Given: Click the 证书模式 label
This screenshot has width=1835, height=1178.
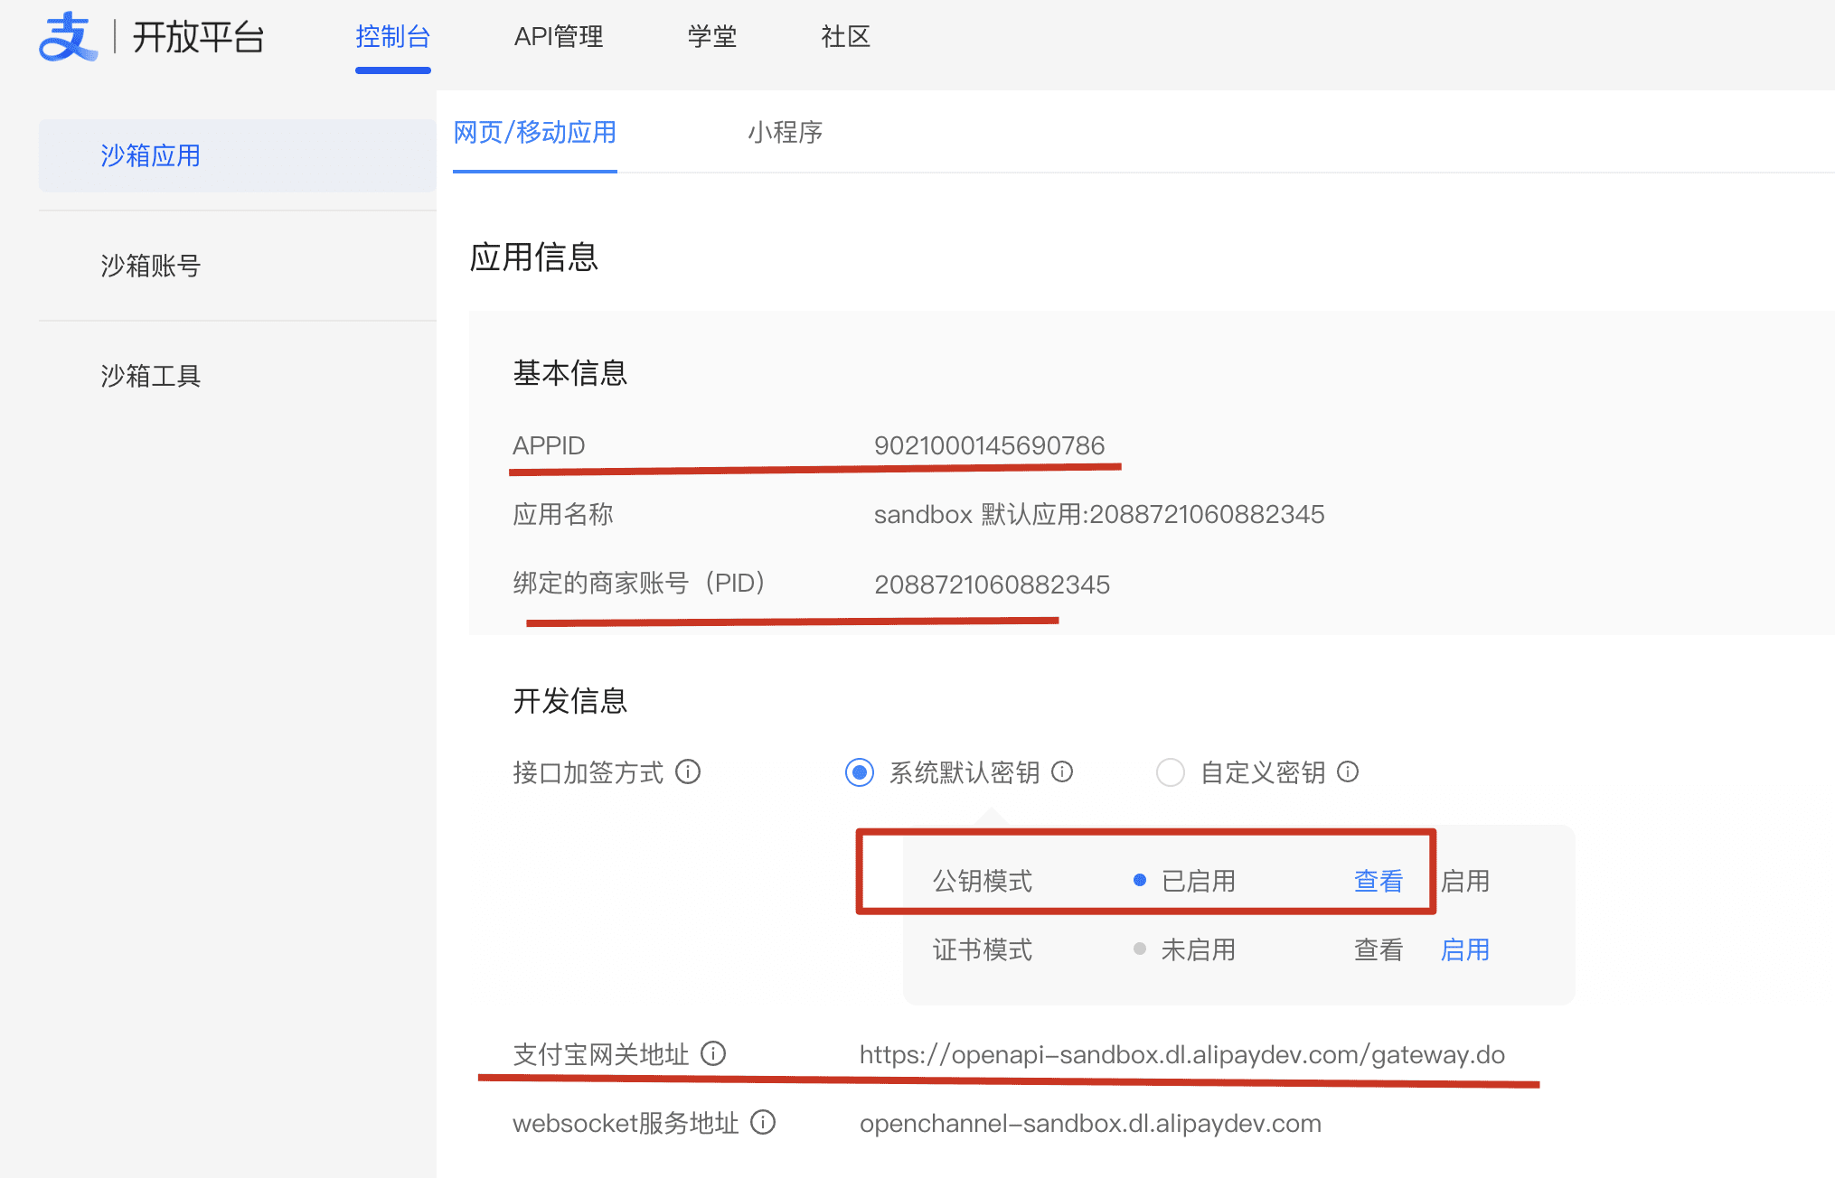Looking at the screenshot, I should (983, 949).
